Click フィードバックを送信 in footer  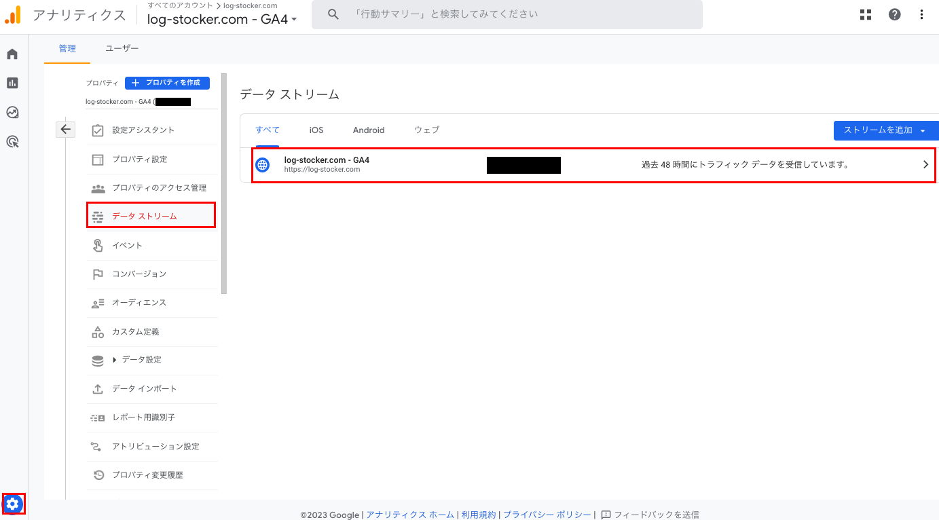(650, 515)
